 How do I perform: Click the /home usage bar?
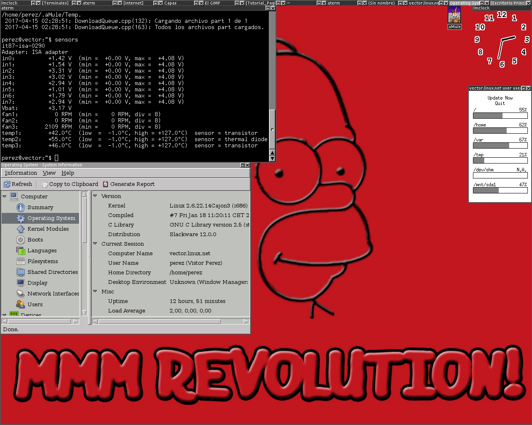point(500,131)
